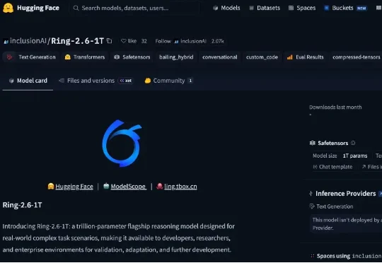Click the Ring-2.6-1T section heading
The image size is (382, 263).
click(22, 205)
